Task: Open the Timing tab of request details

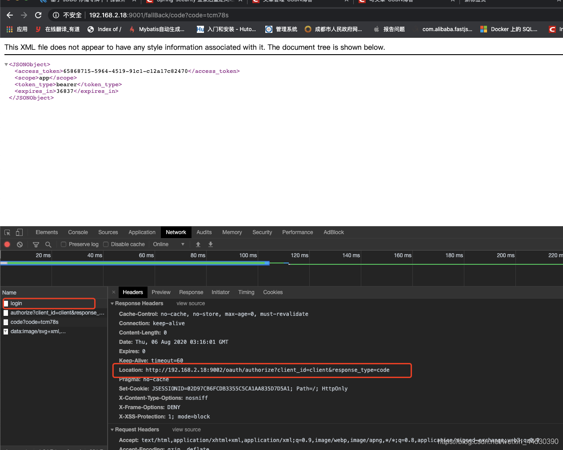Action: point(246,292)
